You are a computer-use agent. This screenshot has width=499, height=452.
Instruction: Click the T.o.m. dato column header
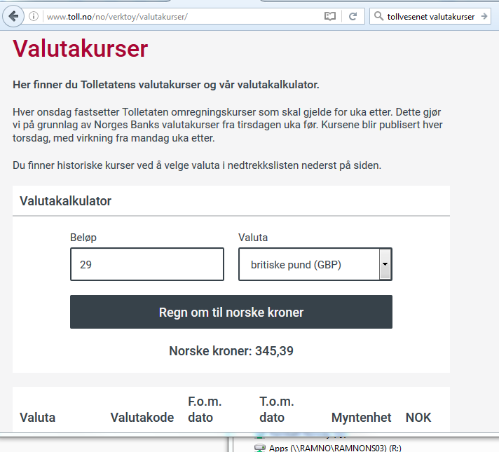(277, 410)
